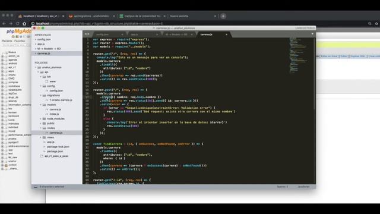
Task: Open information_schema database in phpMyAdmin
Action: (20, 105)
